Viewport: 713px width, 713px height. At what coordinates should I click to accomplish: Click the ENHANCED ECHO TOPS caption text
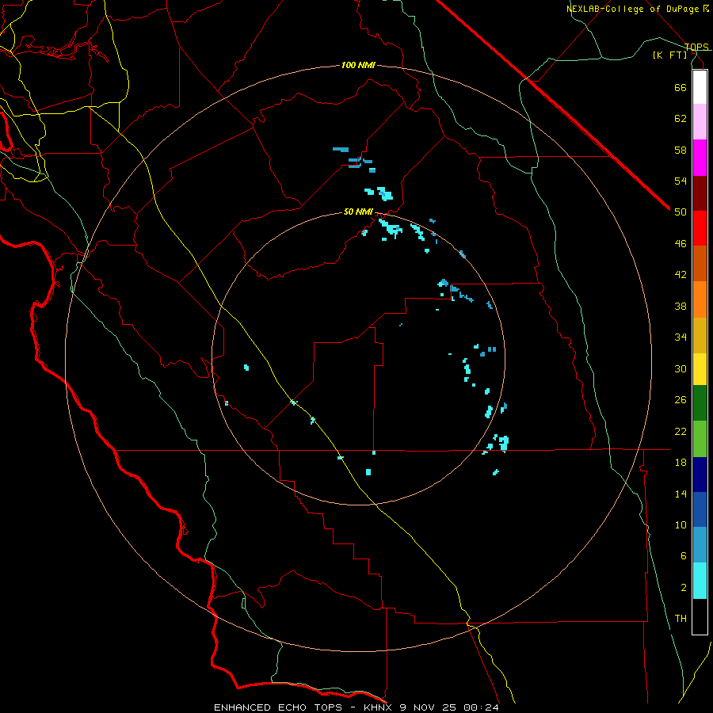tap(278, 707)
